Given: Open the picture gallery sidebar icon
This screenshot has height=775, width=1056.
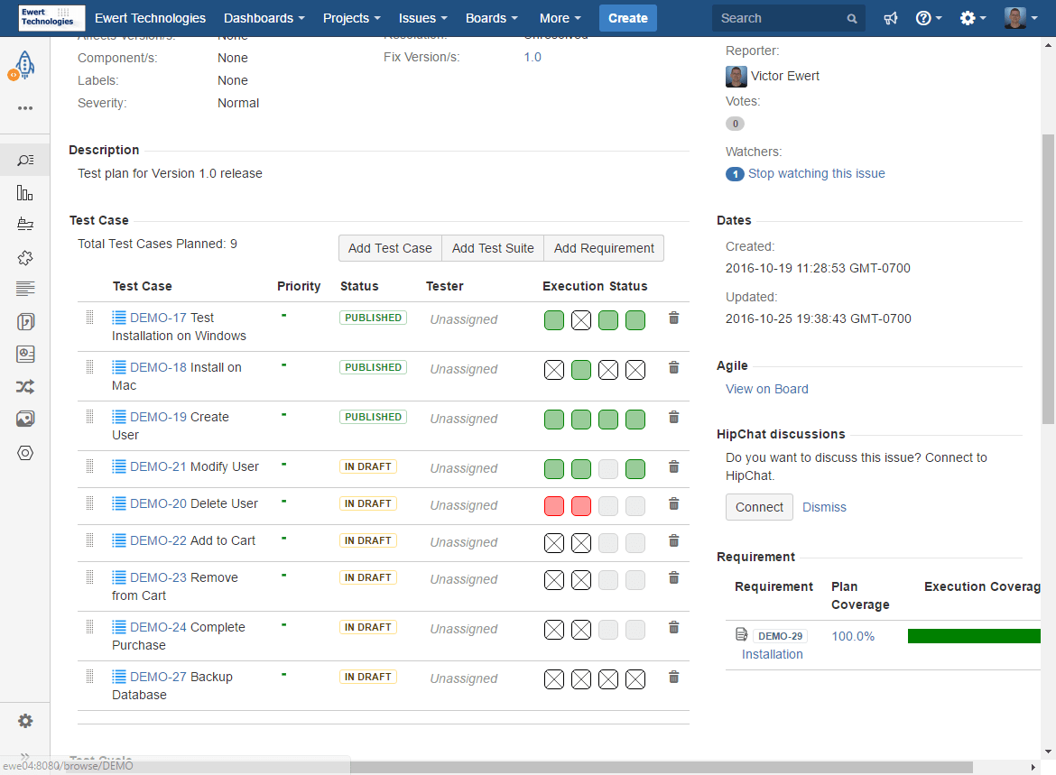Looking at the screenshot, I should [x=25, y=419].
